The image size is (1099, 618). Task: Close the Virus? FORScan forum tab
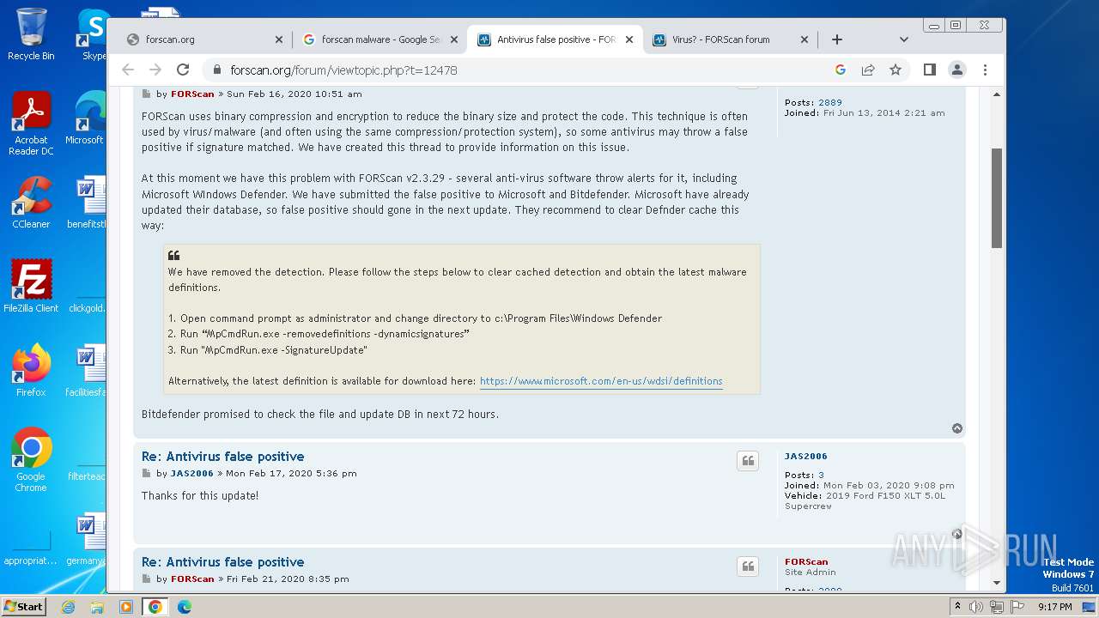[805, 39]
